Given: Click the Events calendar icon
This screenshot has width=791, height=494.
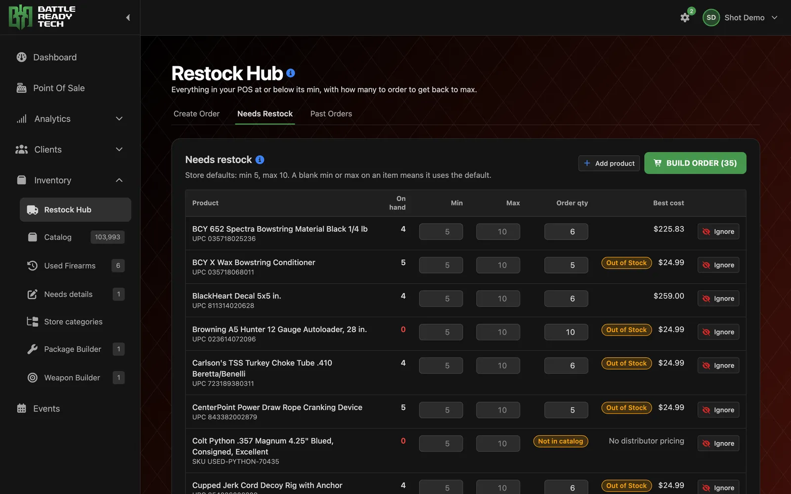Looking at the screenshot, I should pos(21,409).
